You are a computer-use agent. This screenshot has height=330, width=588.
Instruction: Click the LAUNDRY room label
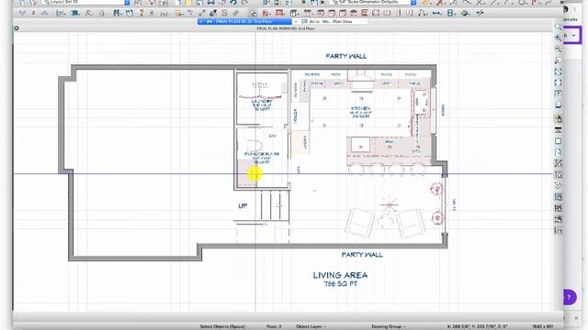[262, 102]
